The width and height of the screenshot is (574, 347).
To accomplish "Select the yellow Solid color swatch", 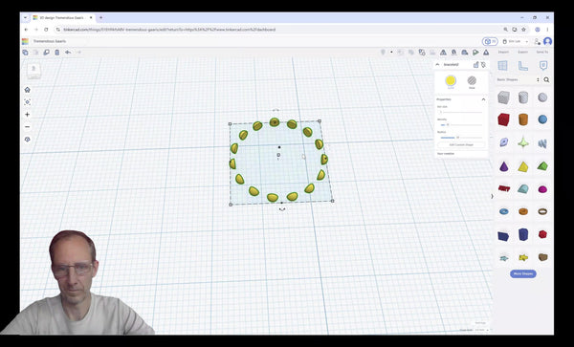I will [x=451, y=80].
